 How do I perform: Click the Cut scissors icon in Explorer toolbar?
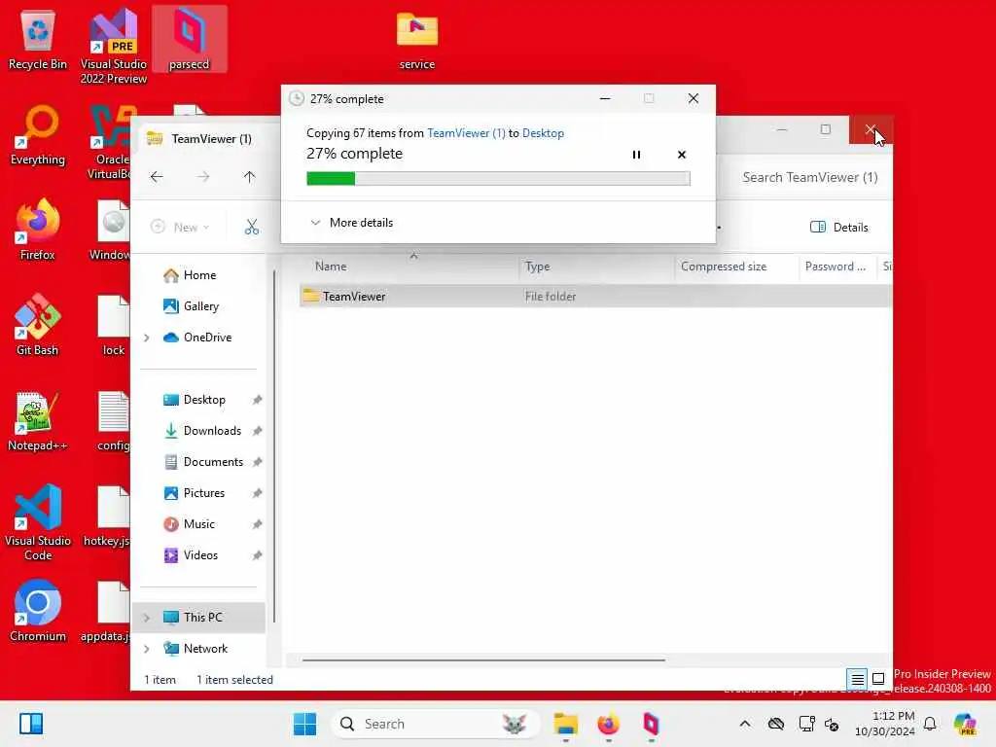(x=252, y=227)
